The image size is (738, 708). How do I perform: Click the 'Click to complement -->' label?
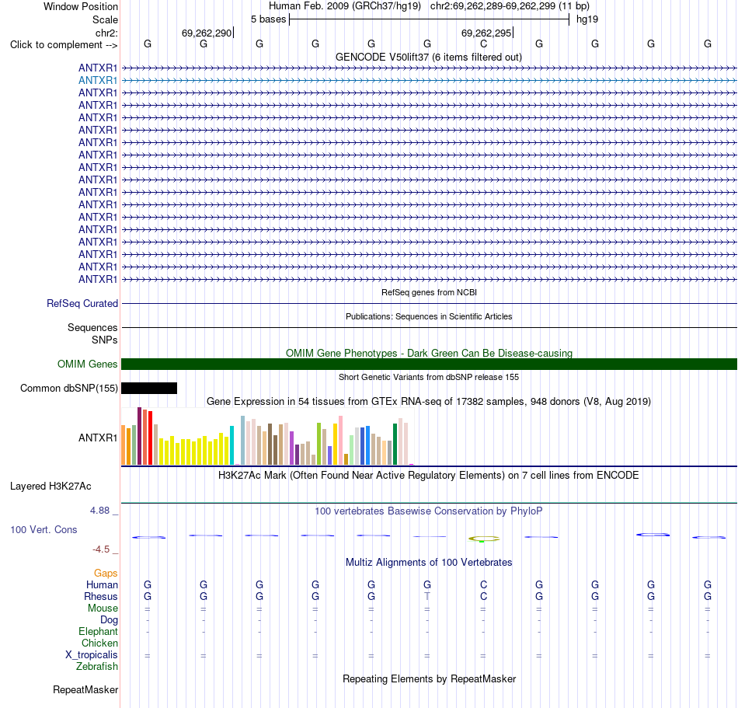click(x=64, y=45)
